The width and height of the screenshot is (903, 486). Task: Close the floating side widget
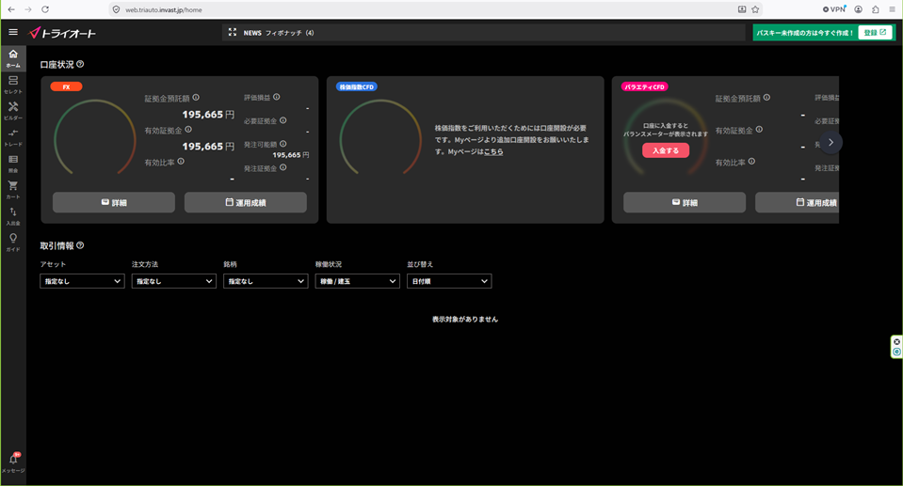[896, 341]
